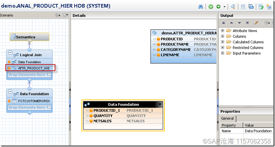
Task: Click Move to Bottom icon in Output toolbar
Action: click(x=247, y=23)
